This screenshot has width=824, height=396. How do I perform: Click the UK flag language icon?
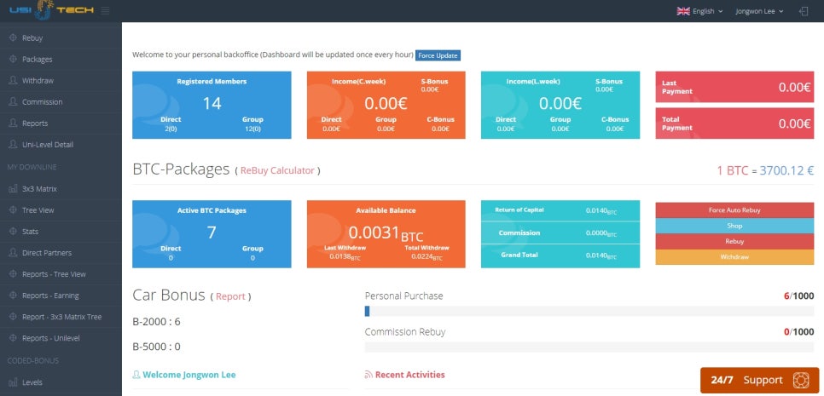683,11
